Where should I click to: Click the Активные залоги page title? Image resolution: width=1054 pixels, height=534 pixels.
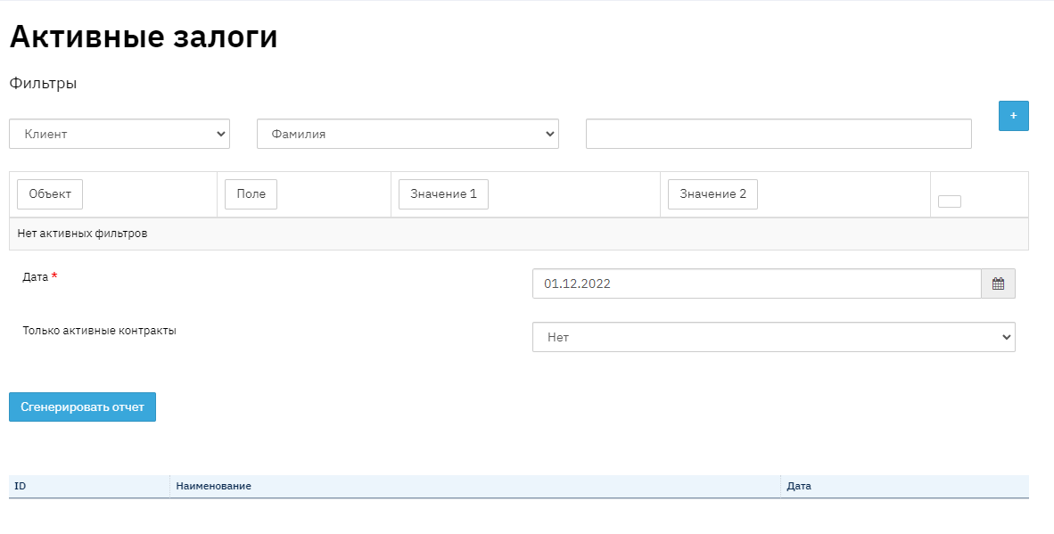[x=144, y=37]
